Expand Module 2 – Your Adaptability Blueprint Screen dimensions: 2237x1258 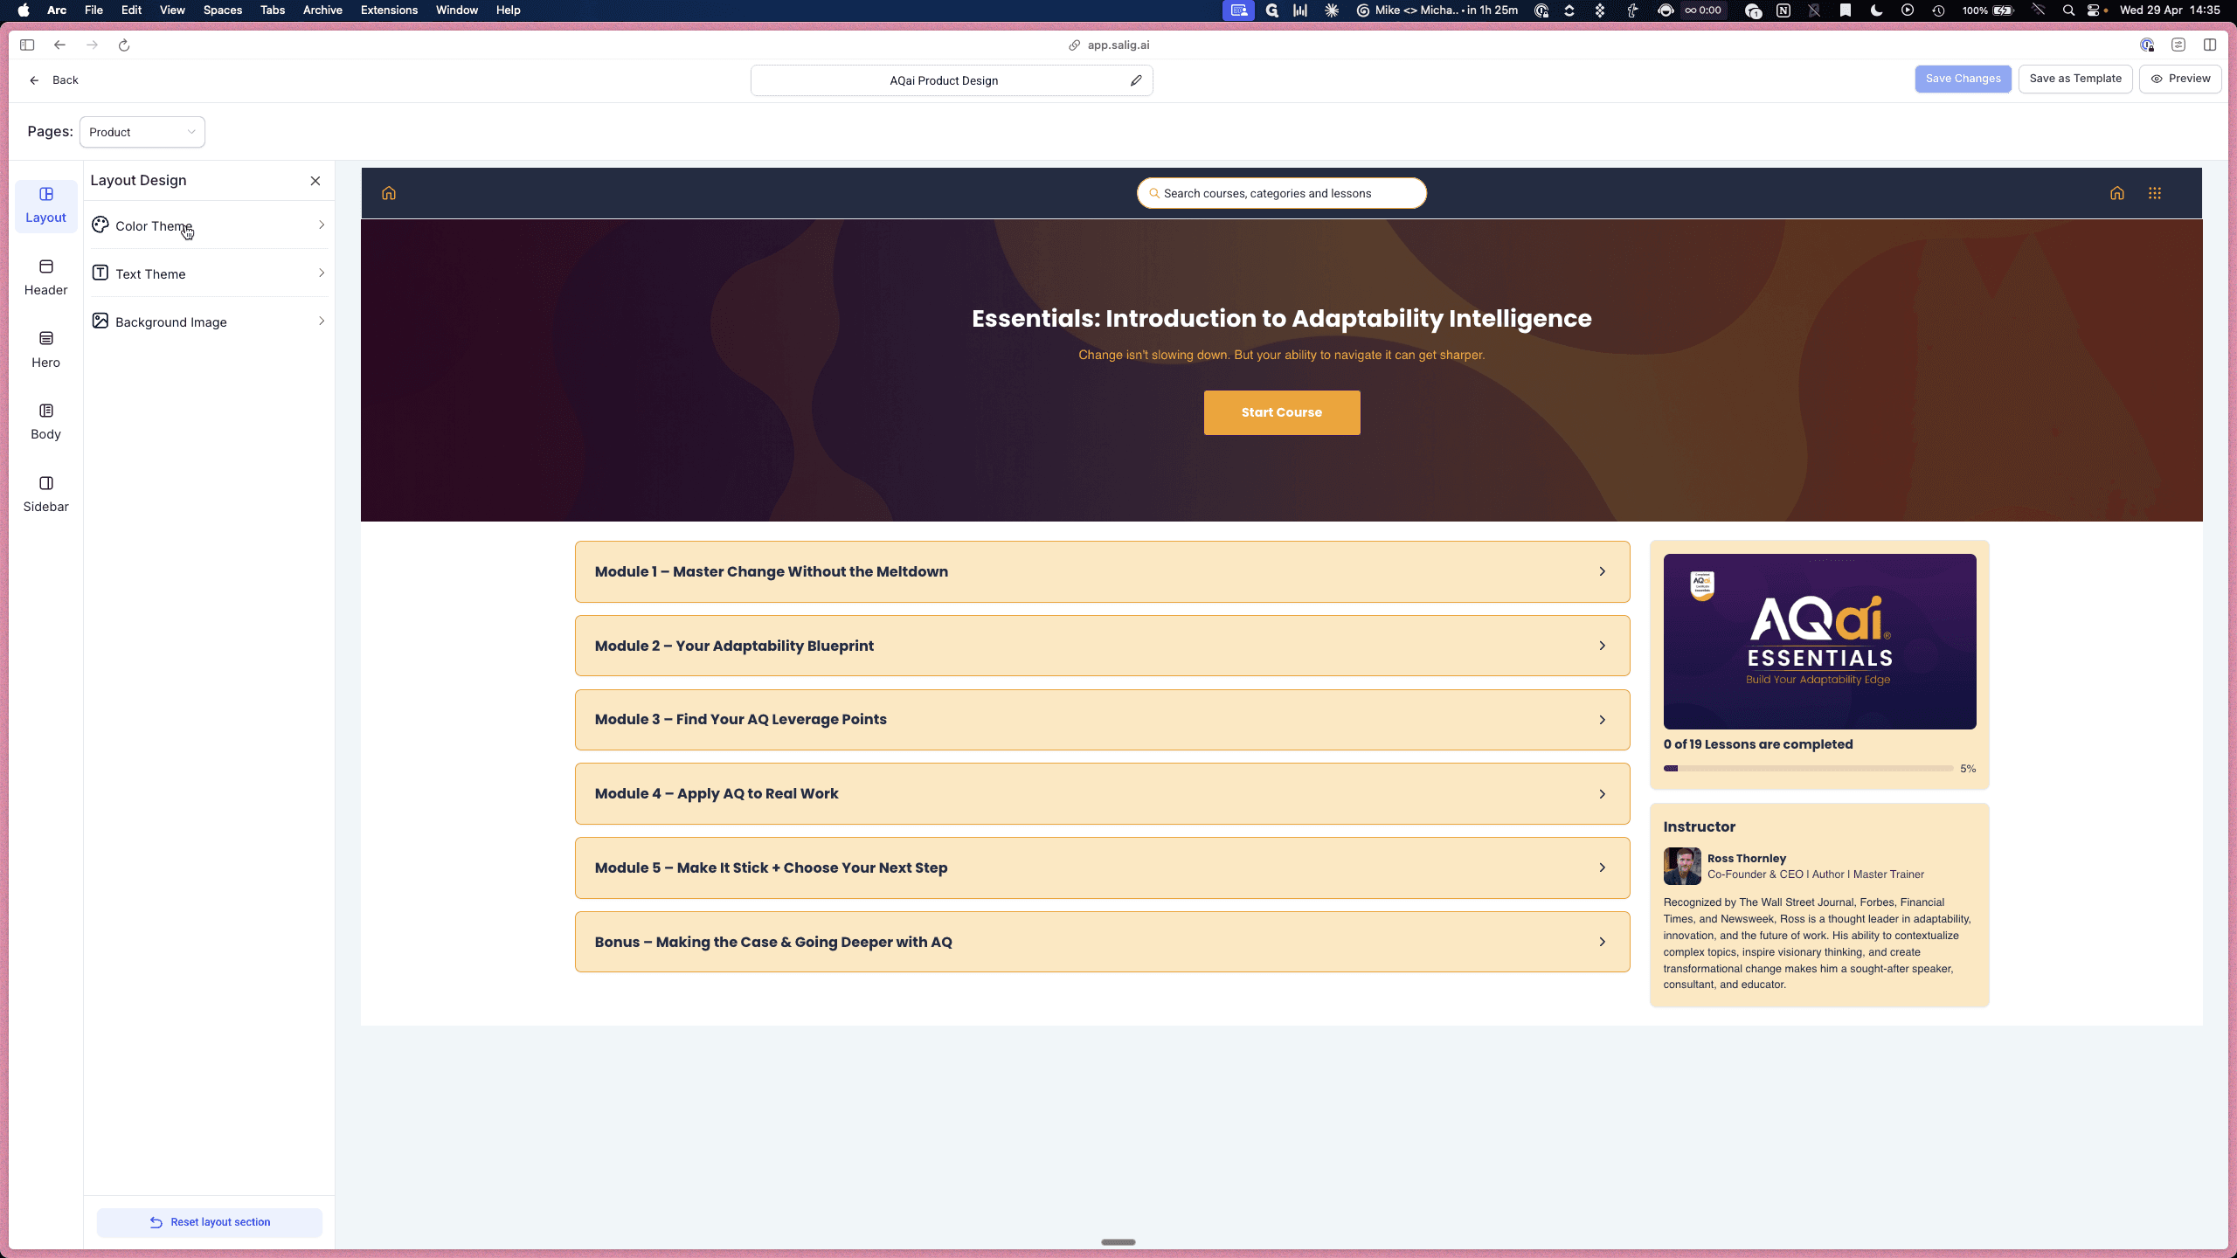coord(1102,646)
